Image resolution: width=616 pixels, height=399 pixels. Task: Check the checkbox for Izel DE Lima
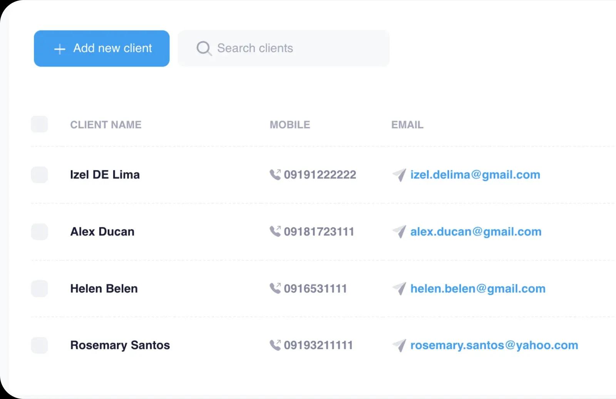point(39,175)
